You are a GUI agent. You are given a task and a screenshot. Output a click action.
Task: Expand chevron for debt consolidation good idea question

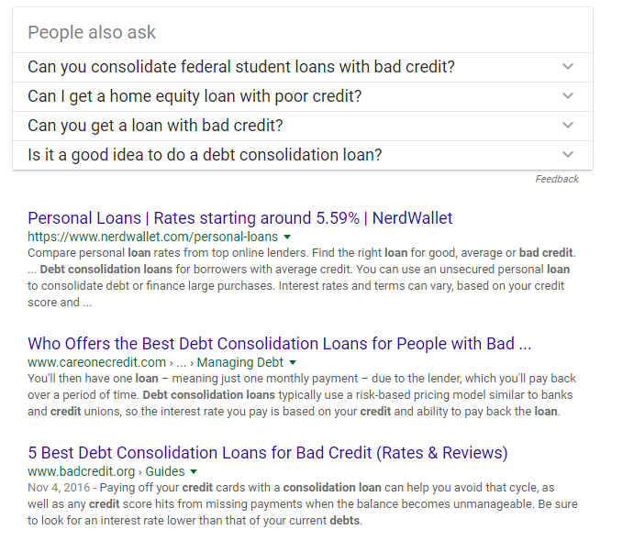point(568,155)
